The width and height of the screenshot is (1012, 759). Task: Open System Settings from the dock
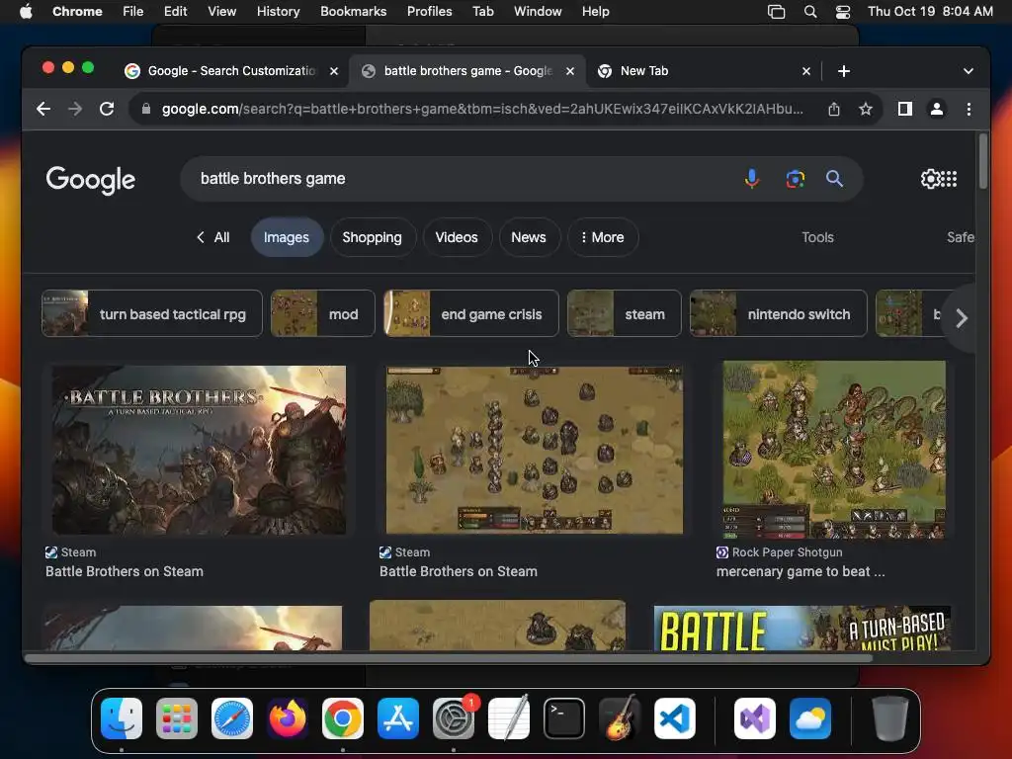pos(454,718)
